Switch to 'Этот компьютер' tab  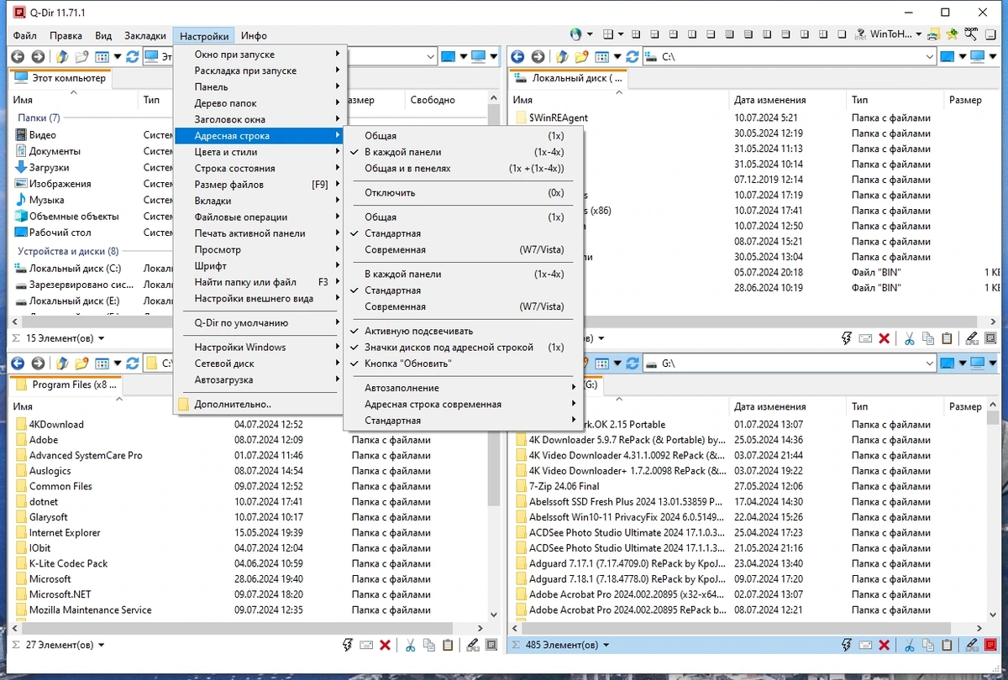tap(60, 78)
